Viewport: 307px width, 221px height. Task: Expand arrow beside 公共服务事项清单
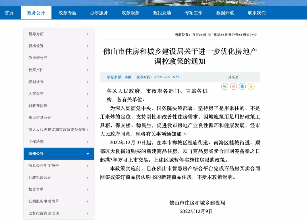(x=88, y=201)
